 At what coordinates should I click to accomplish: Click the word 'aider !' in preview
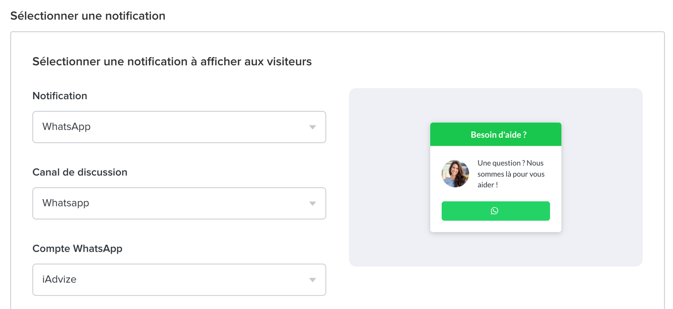488,185
